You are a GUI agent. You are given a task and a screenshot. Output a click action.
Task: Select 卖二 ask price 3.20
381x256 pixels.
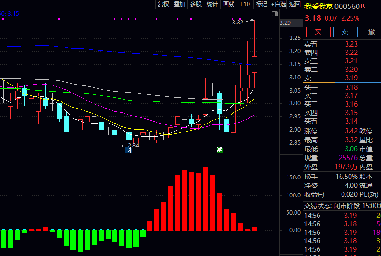click(x=351, y=70)
